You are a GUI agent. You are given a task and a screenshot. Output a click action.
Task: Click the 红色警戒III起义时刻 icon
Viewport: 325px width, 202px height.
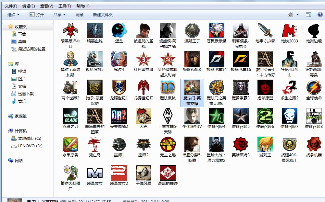[168, 59]
